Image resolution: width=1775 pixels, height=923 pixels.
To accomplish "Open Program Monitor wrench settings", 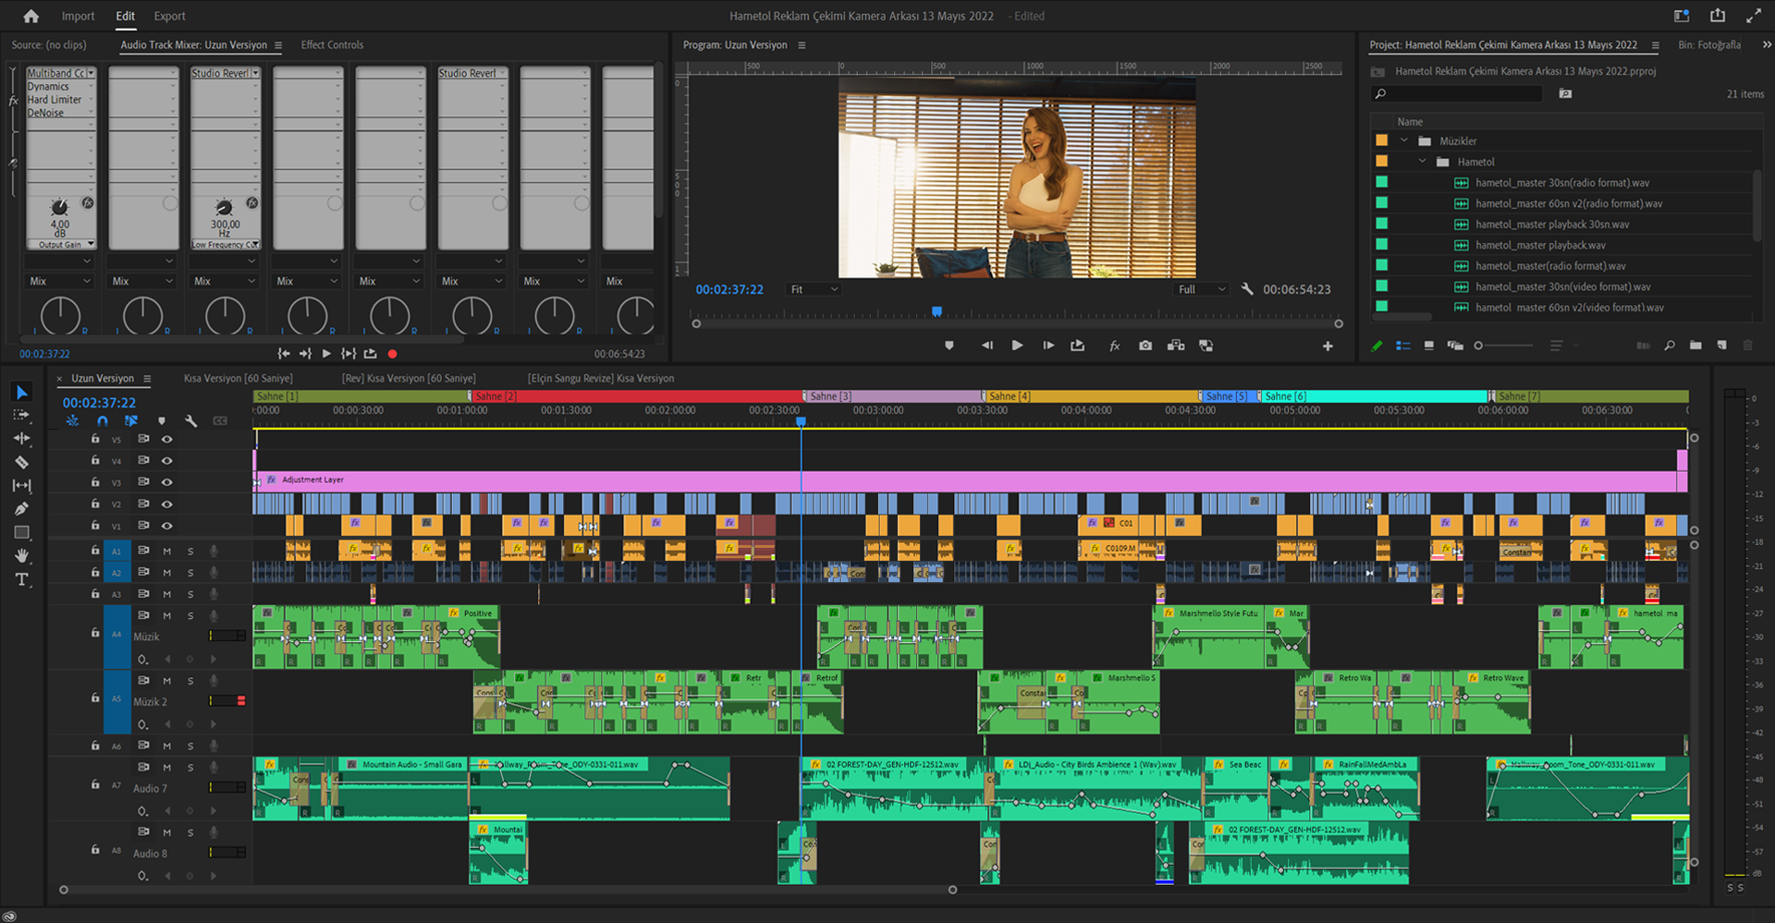I will point(1247,289).
